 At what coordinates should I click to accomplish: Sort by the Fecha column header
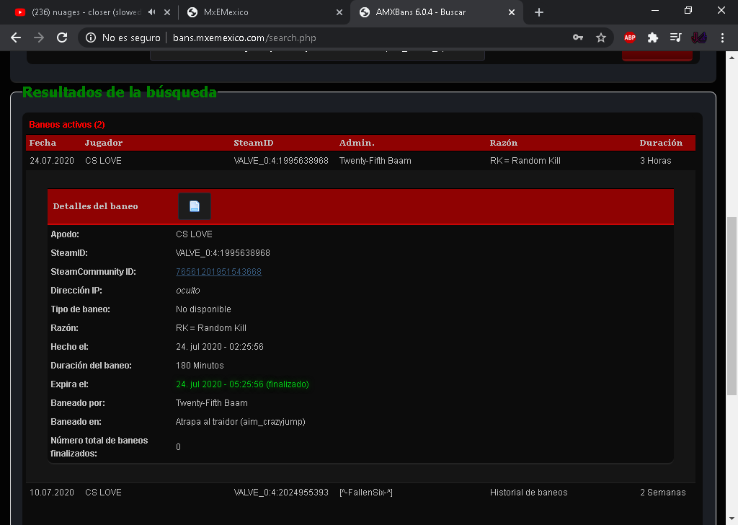click(43, 143)
